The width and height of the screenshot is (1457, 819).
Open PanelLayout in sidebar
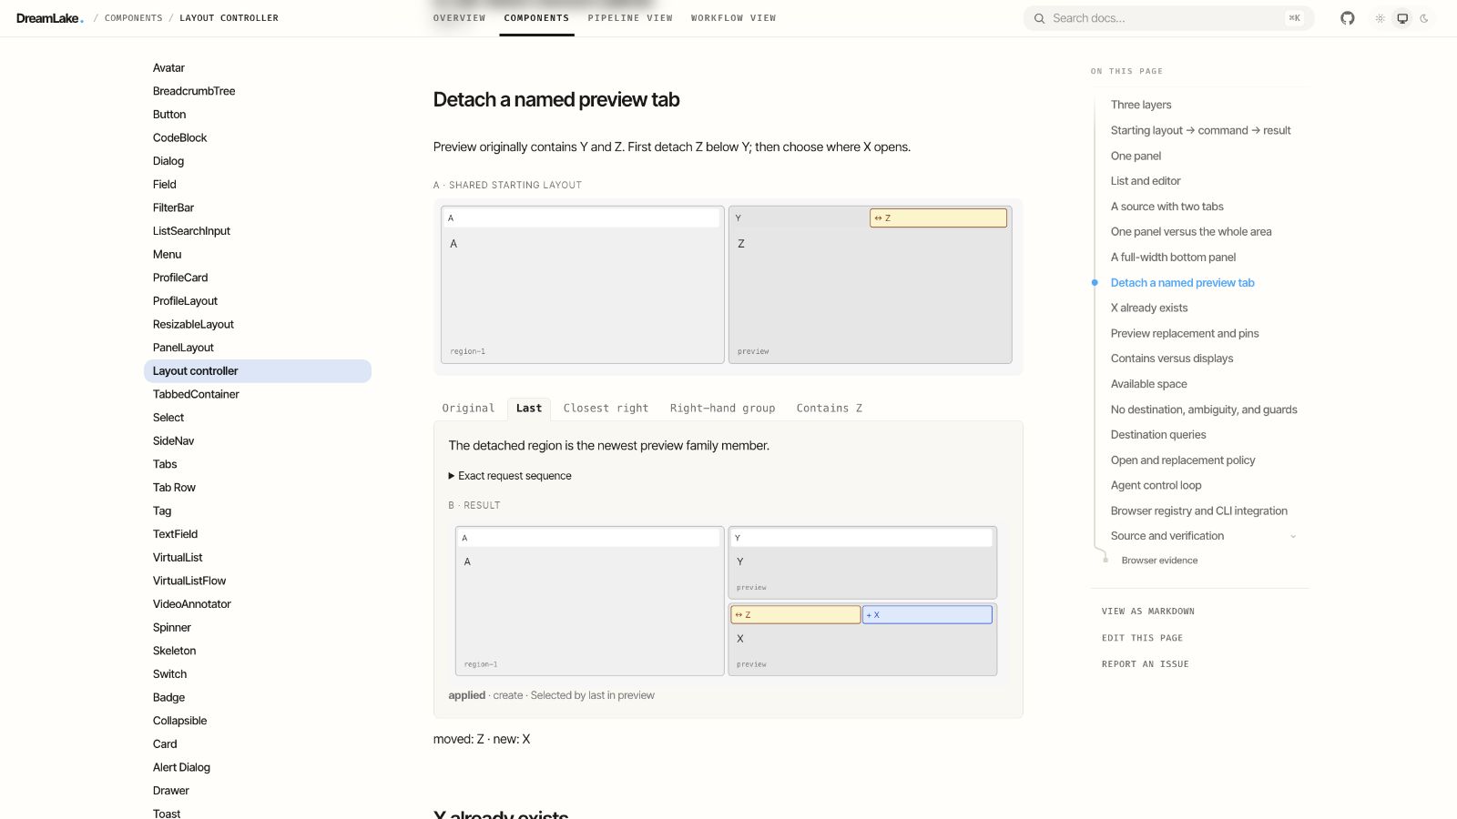tap(183, 348)
